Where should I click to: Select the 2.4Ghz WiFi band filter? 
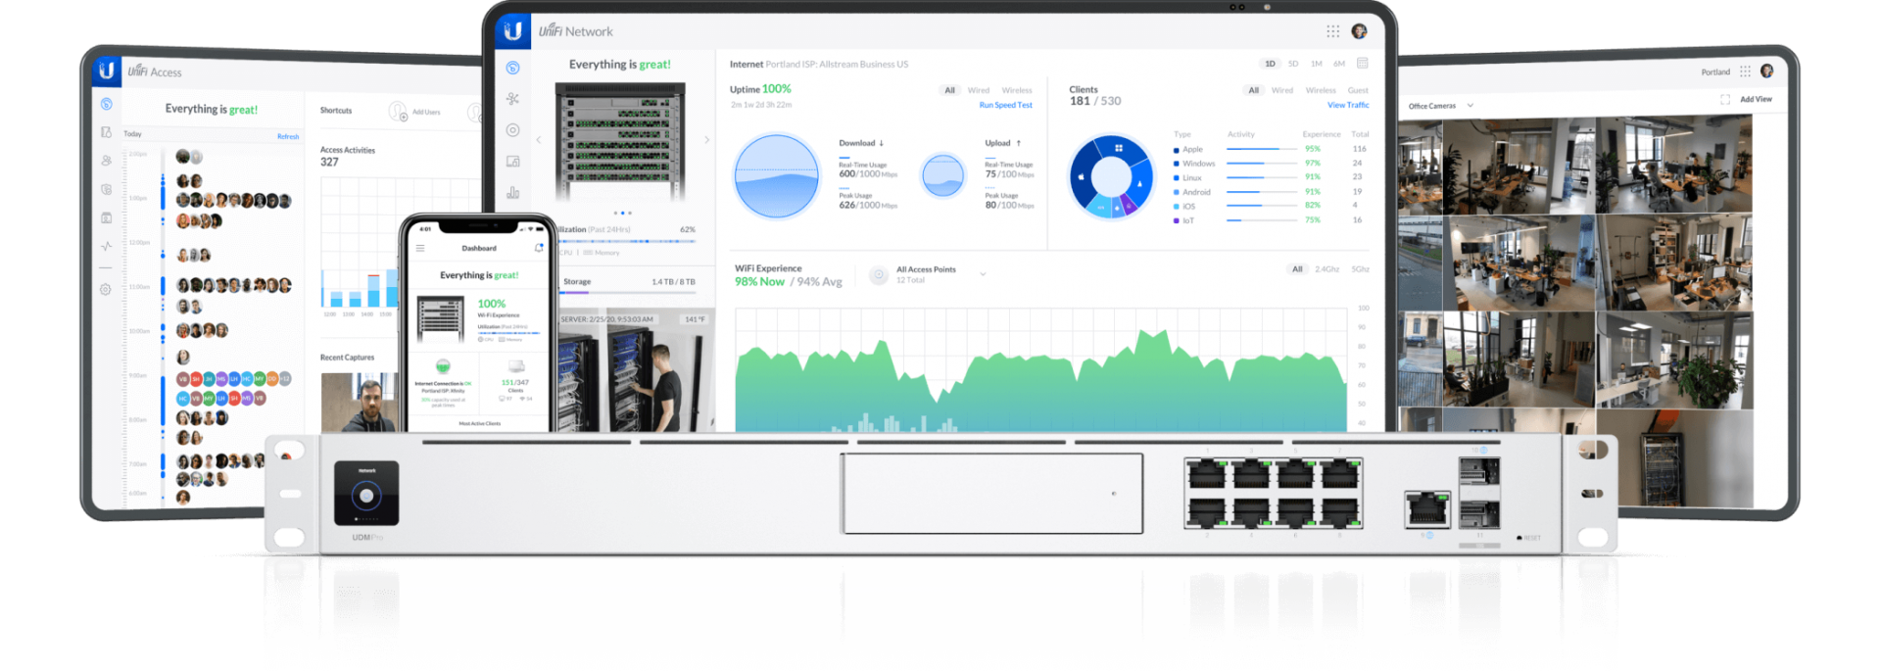pyautogui.click(x=1326, y=269)
